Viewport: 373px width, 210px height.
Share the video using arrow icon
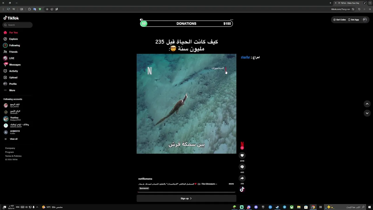coord(242,178)
